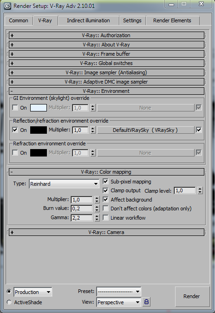The width and height of the screenshot is (215, 313).
Task: Open the Render Elements tab
Action: (172, 20)
